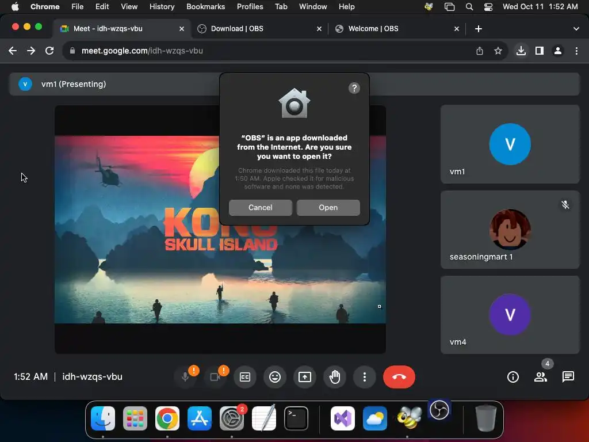This screenshot has height=442, width=589.
Task: Click the Present now screen share icon
Action: click(x=305, y=376)
